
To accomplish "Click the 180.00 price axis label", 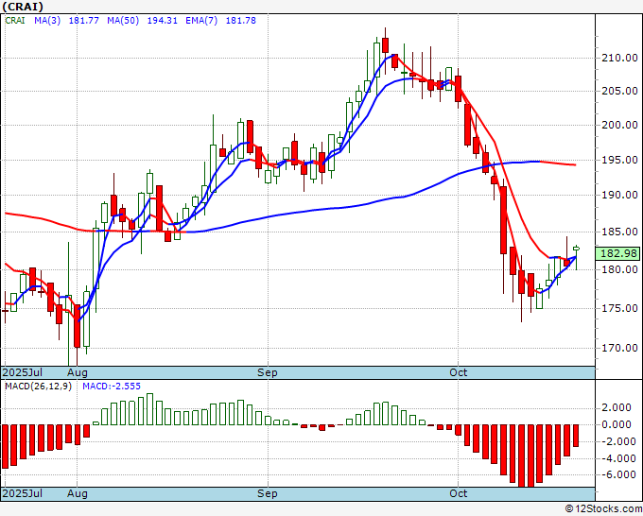I will coord(619,269).
